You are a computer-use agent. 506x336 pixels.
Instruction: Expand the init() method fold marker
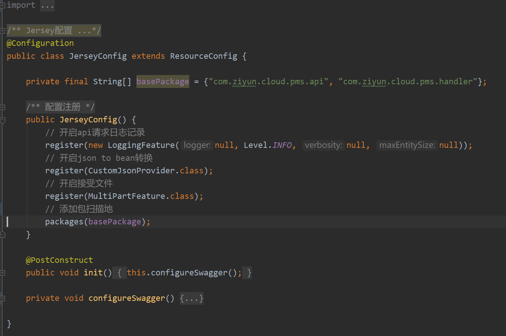click(2, 273)
